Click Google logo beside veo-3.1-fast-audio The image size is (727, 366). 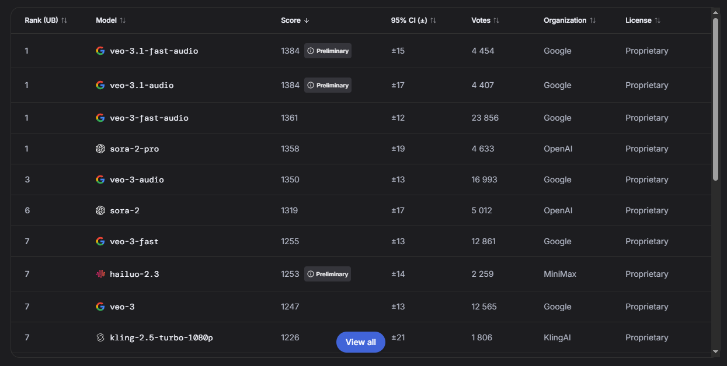[100, 51]
